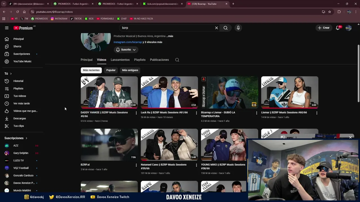Click the page vertical scrollbar
The width and height of the screenshot is (360, 202).
(x=358, y=74)
